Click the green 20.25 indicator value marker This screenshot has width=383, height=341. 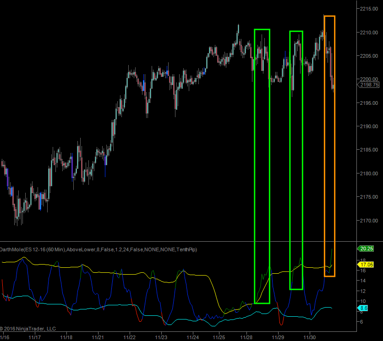point(367,249)
